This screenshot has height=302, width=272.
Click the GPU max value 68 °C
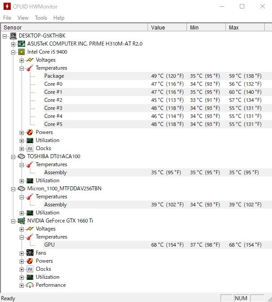tap(245, 245)
